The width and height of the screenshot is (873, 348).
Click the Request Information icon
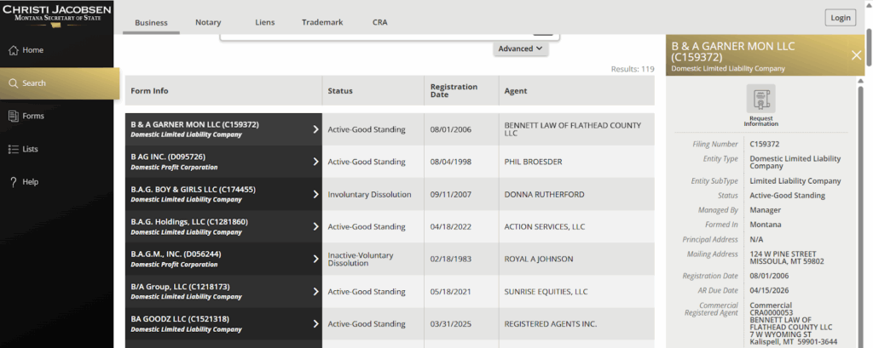pyautogui.click(x=760, y=100)
